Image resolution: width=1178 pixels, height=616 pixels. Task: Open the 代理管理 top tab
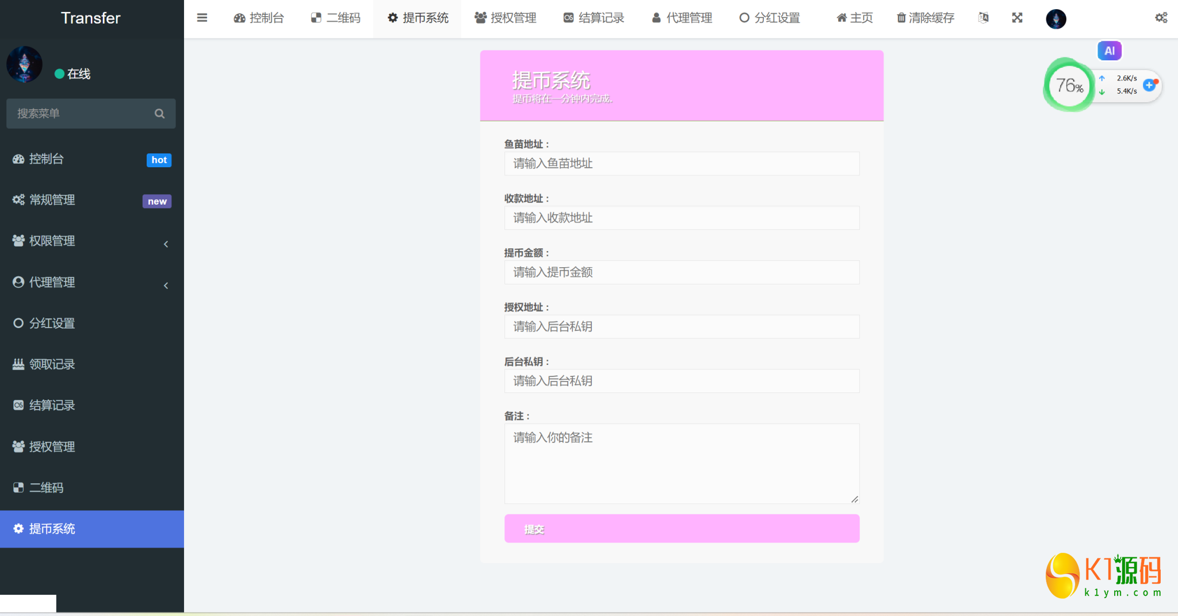point(682,18)
